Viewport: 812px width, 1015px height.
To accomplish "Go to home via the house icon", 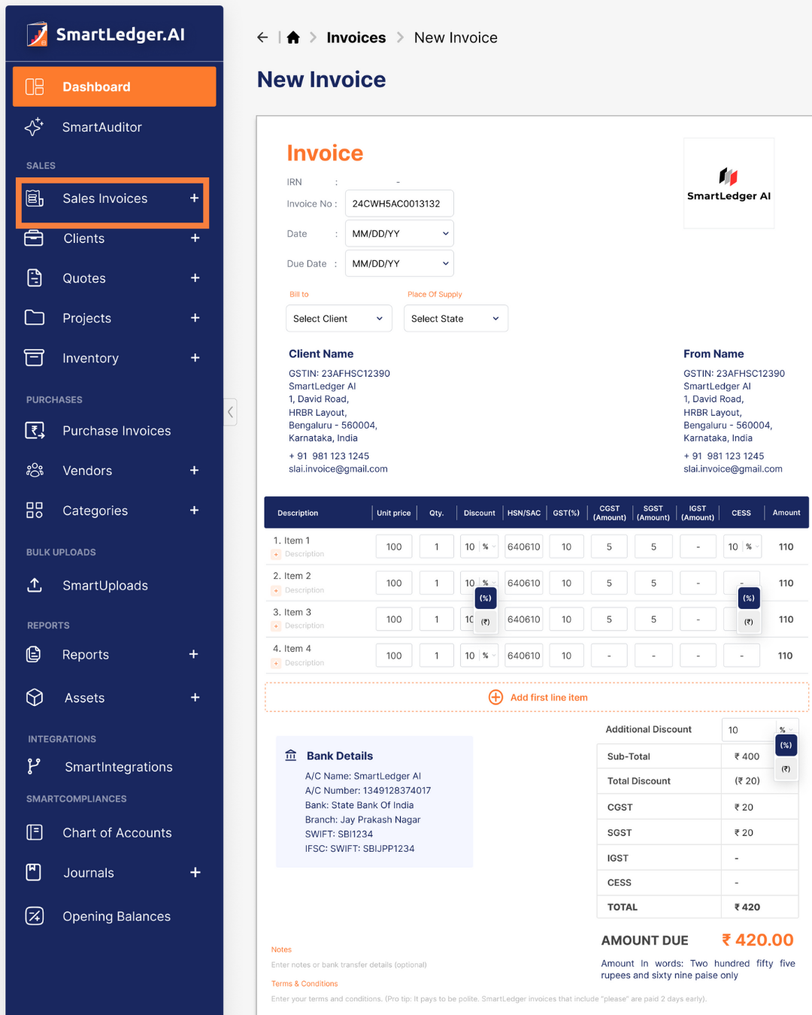I will point(293,38).
